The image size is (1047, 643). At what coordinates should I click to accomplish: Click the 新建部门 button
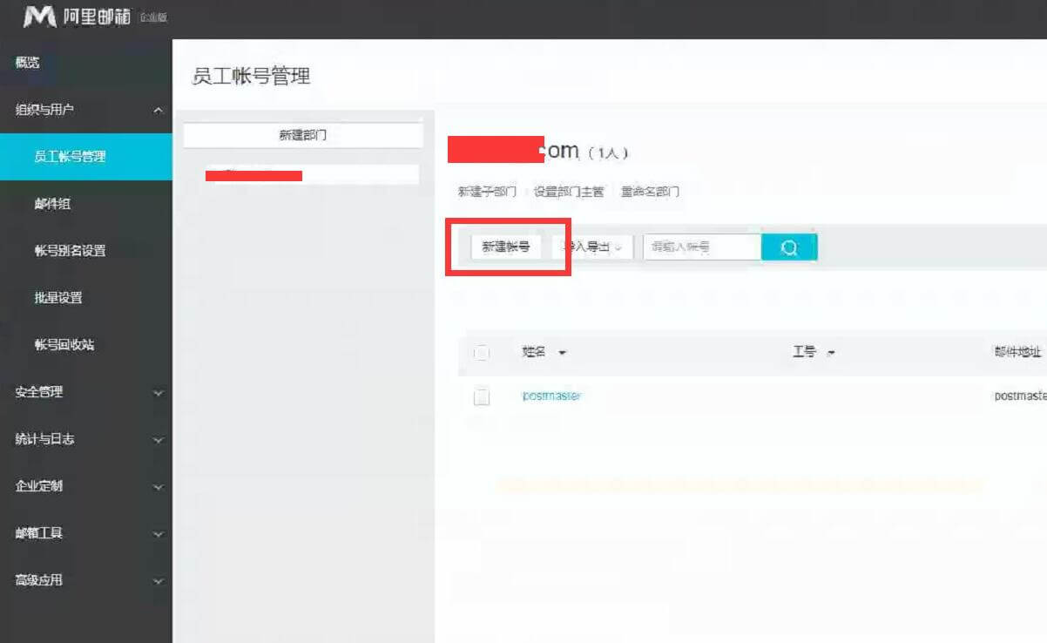tap(303, 135)
